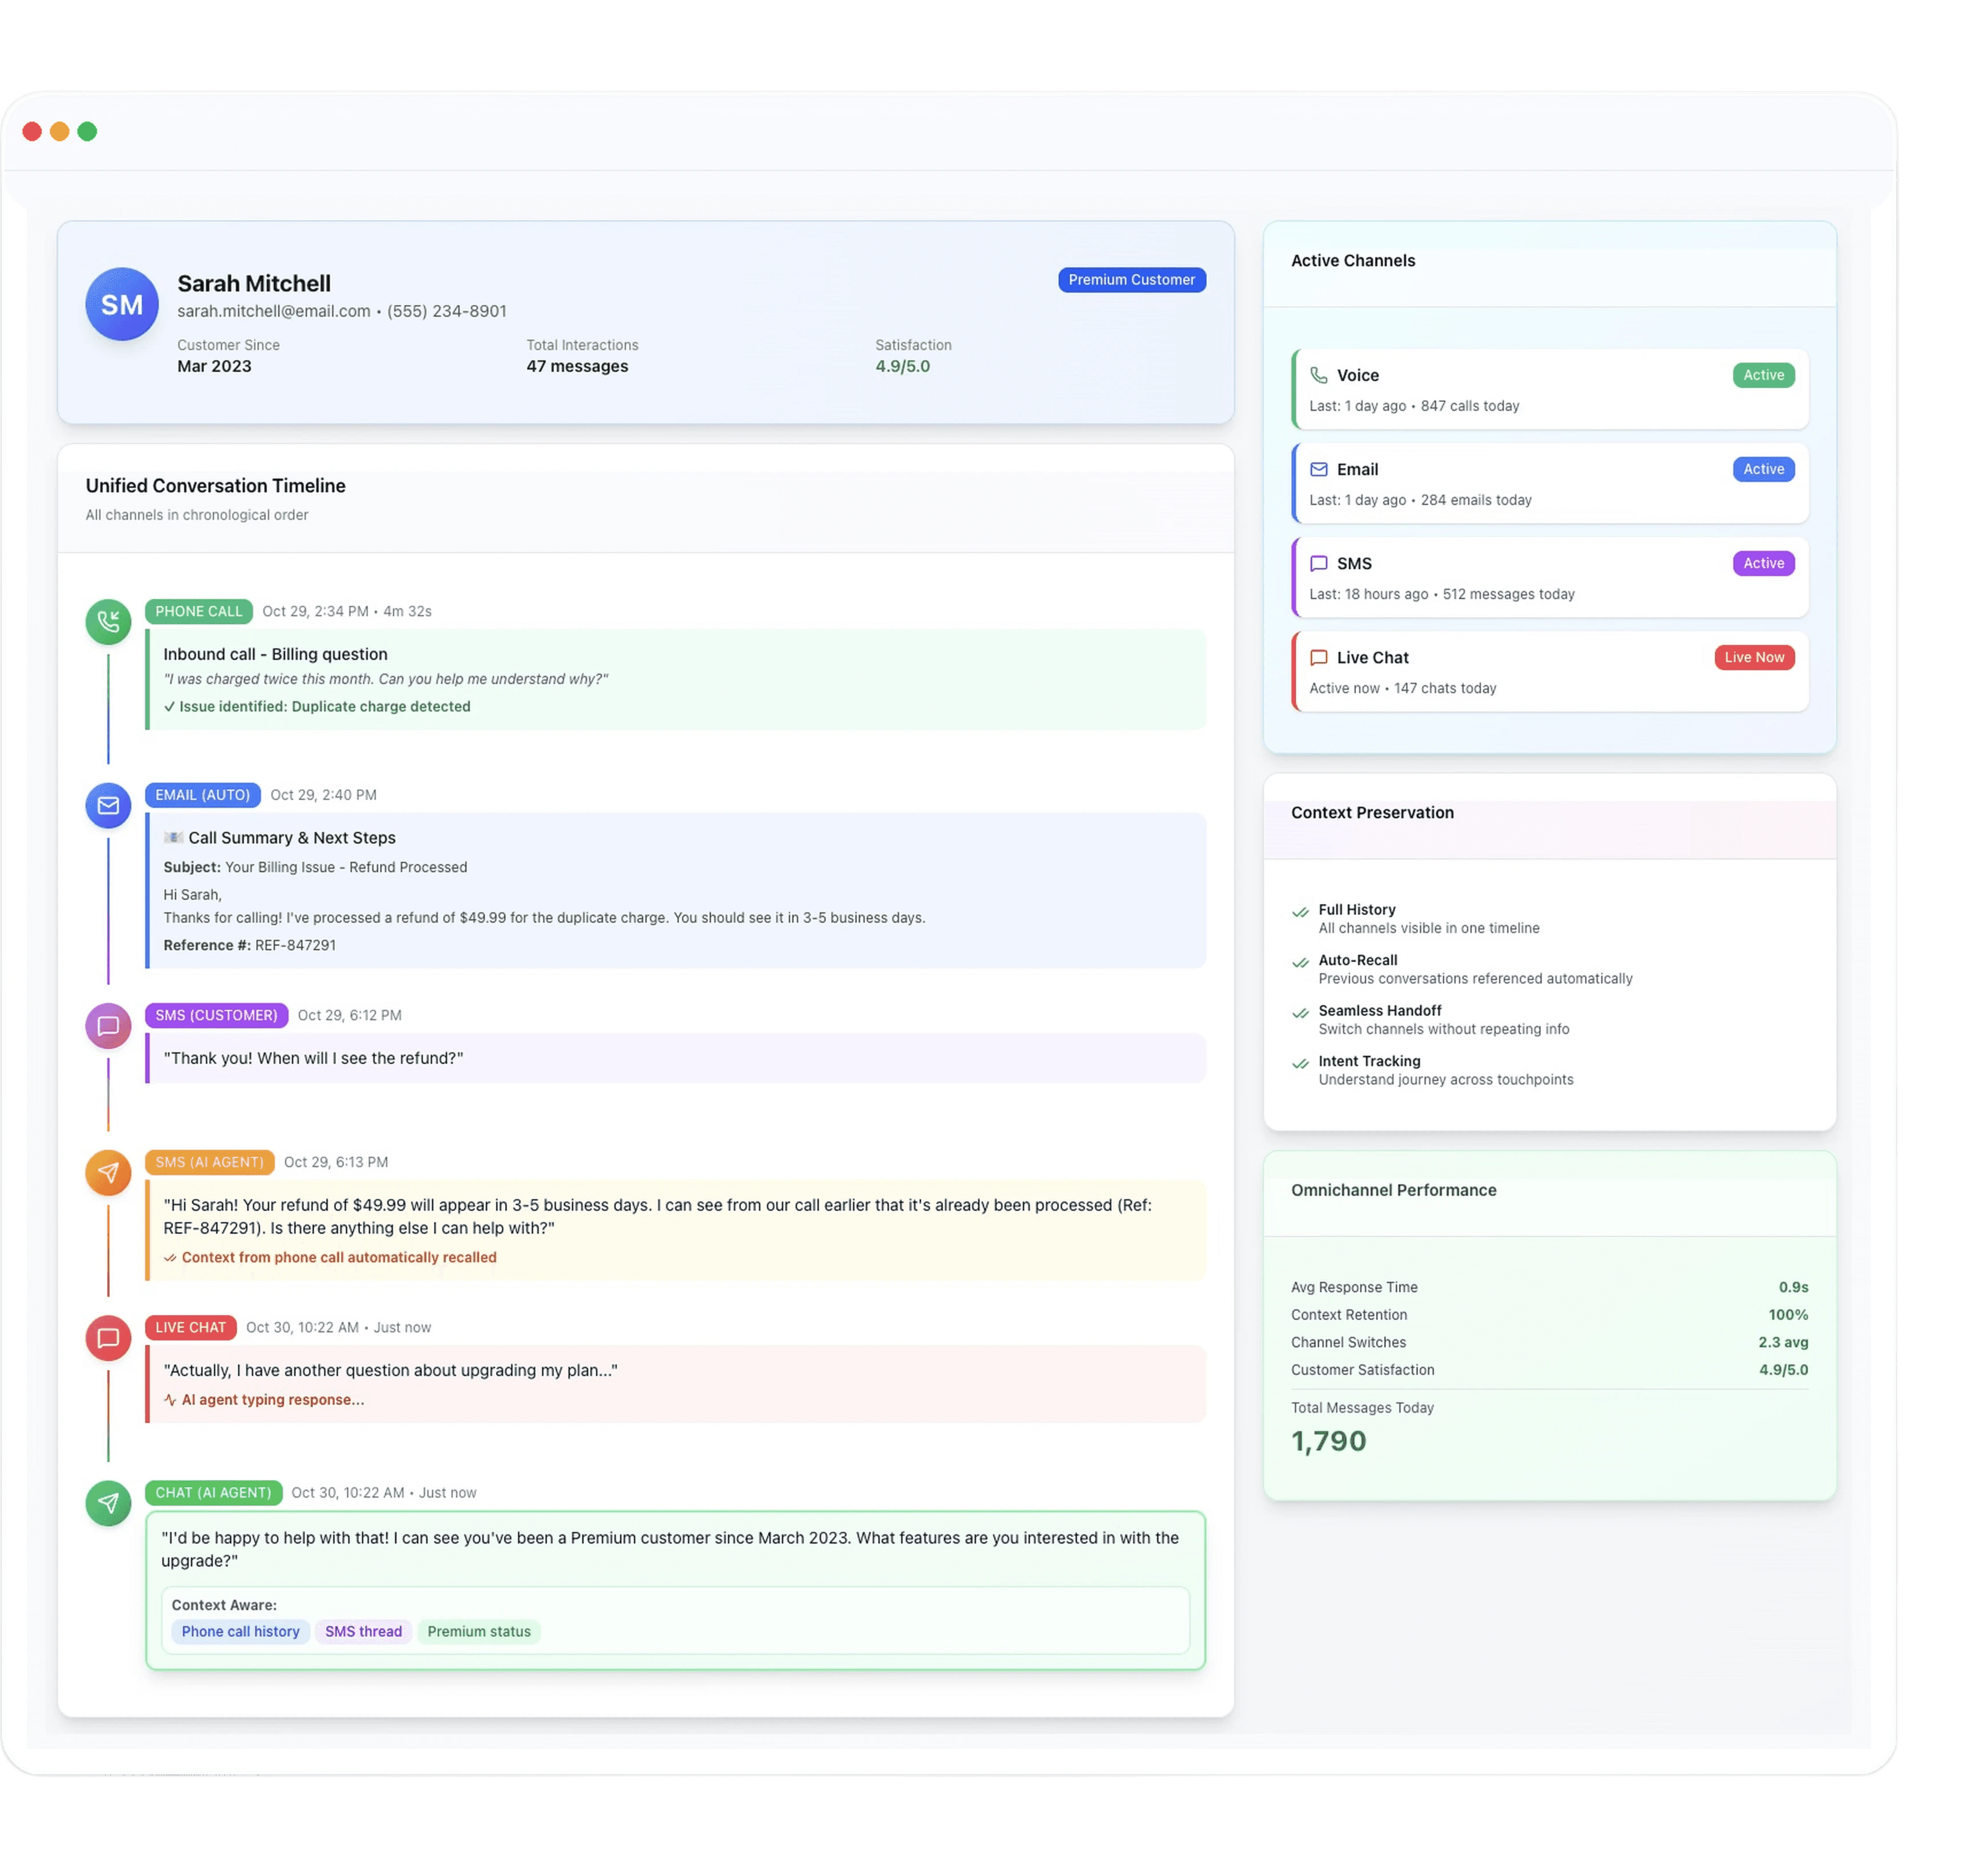Viewport: 1988px width, 1866px height.
Task: Click the inbound phone call icon in the timeline
Action: coord(108,622)
